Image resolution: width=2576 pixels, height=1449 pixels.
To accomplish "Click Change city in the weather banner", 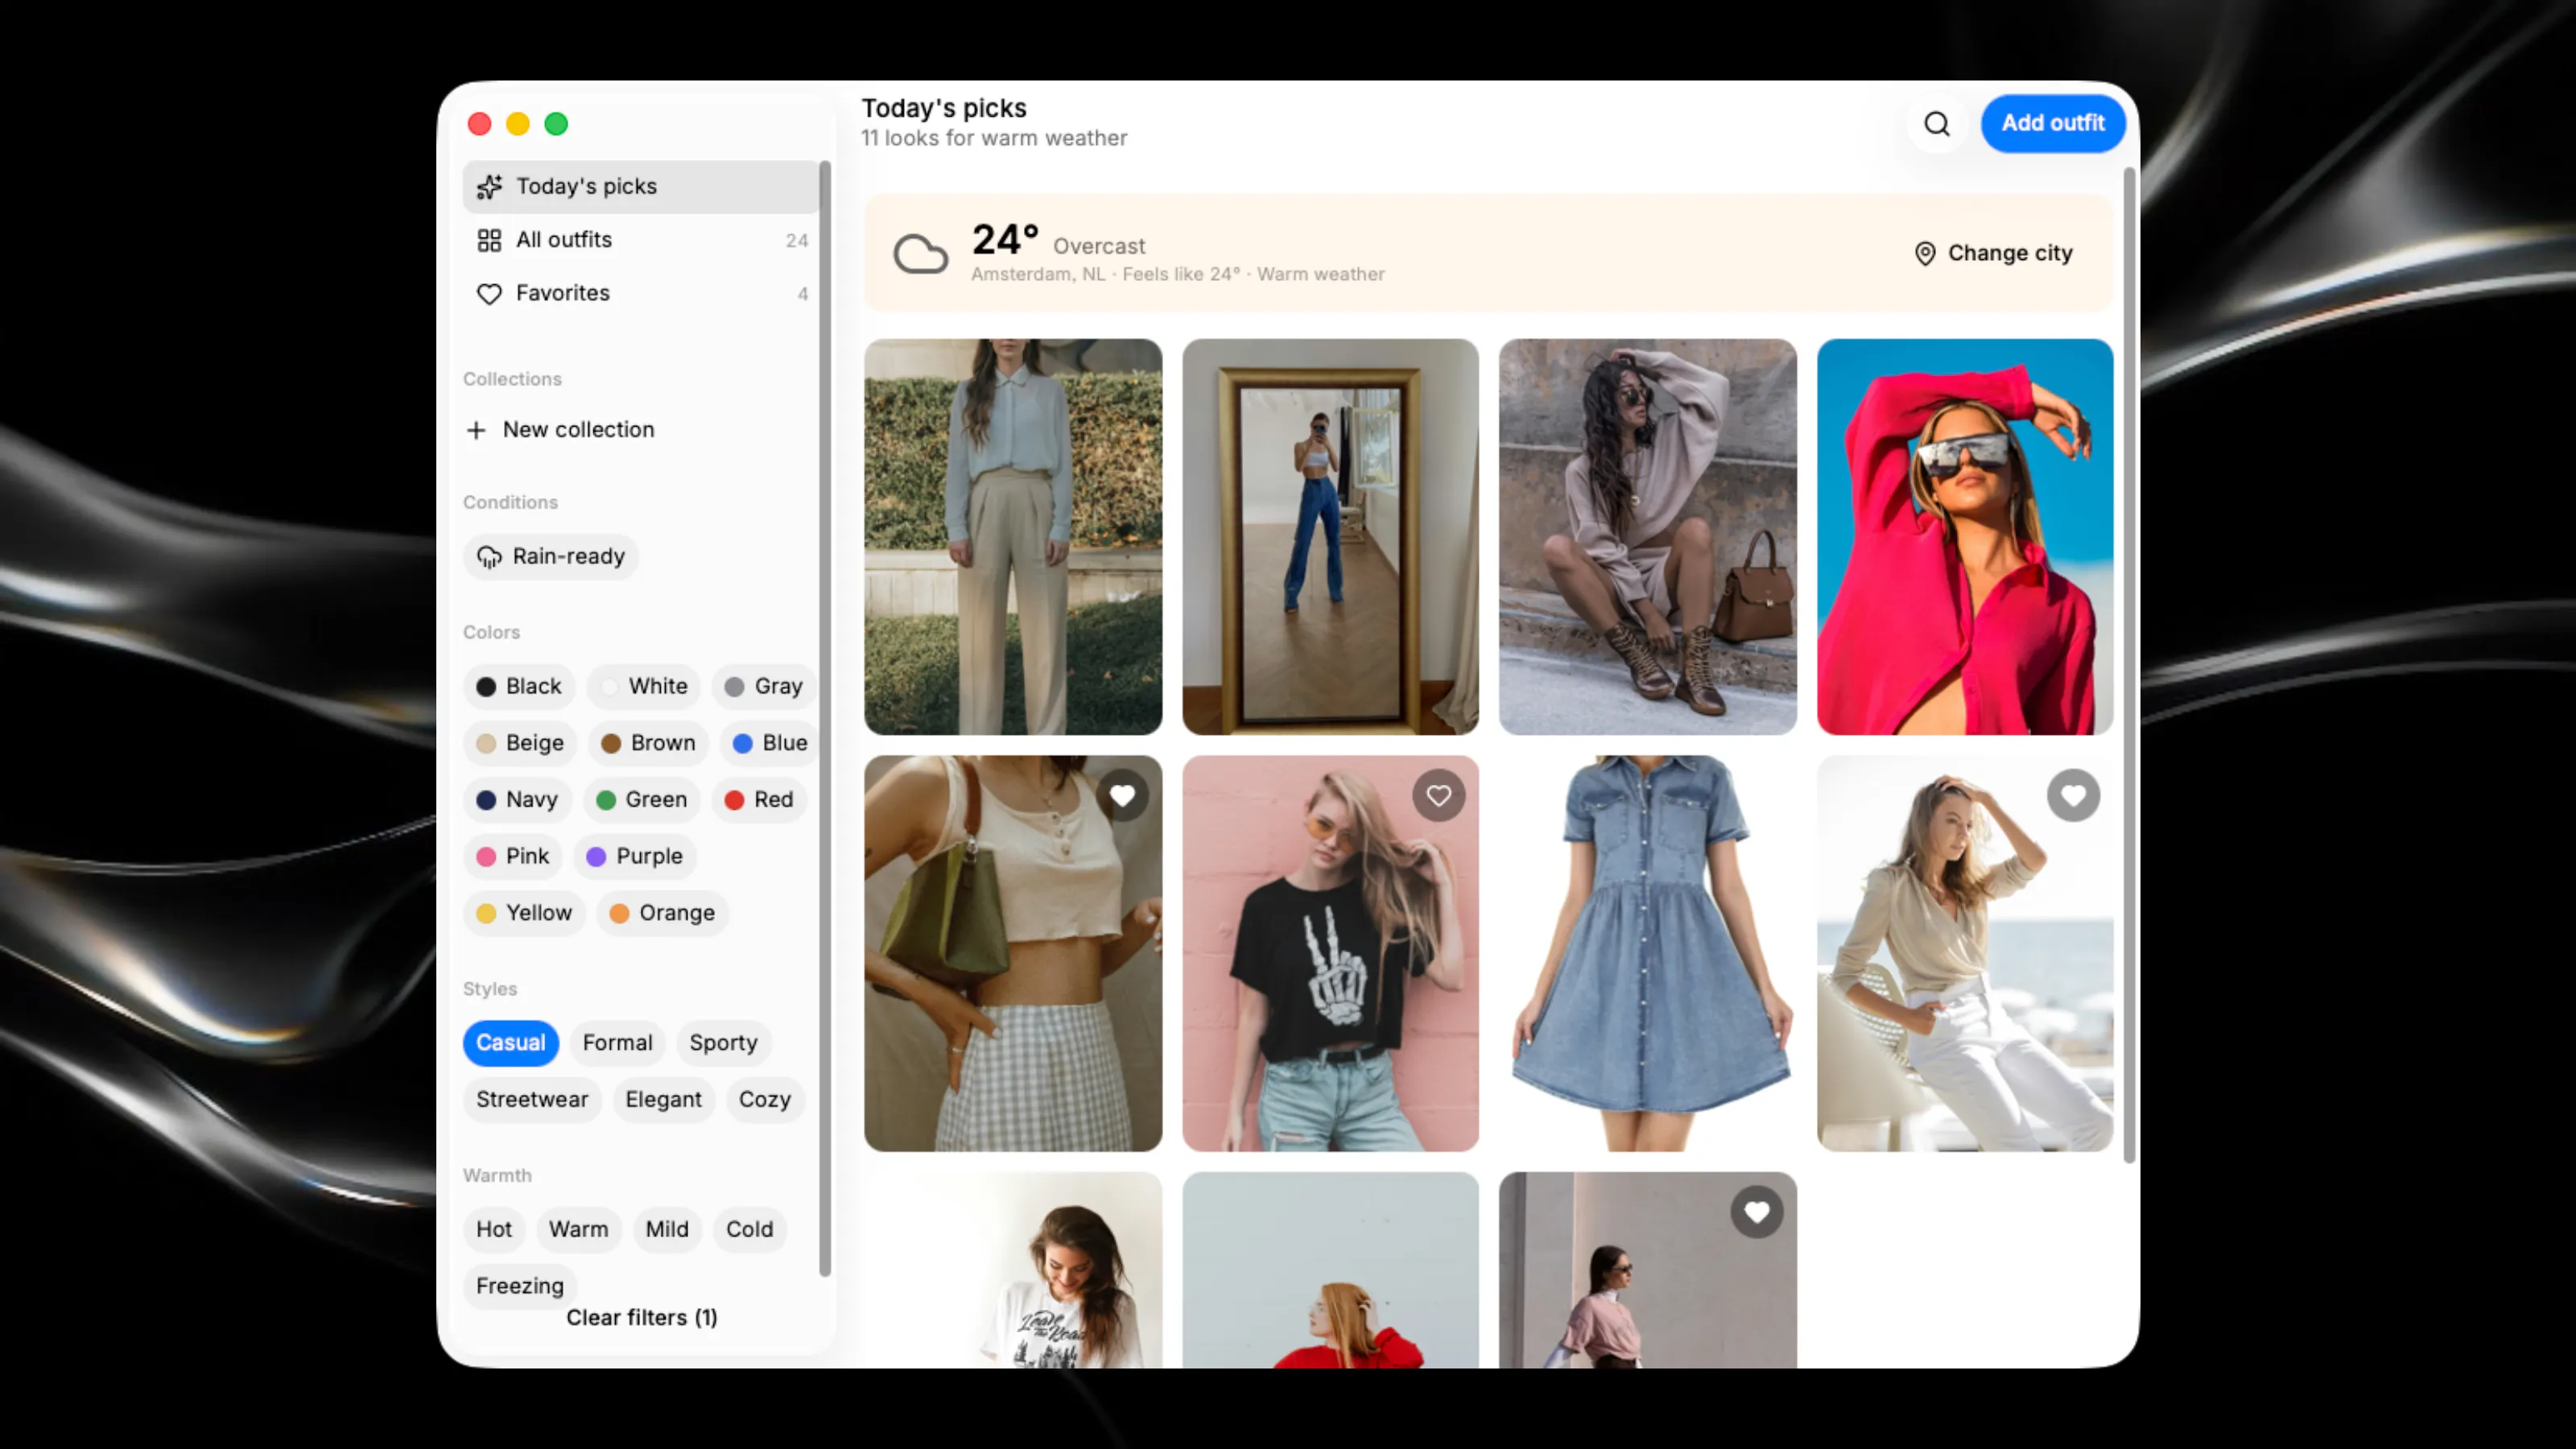I will click(1993, 254).
